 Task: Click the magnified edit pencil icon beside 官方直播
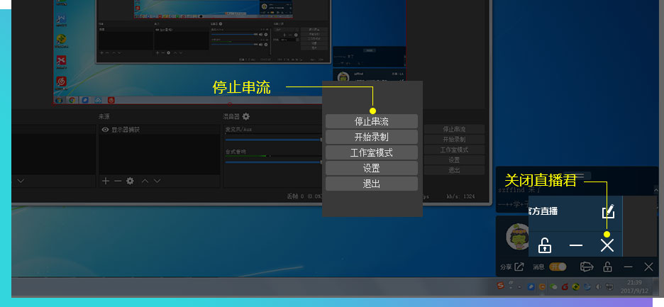(x=608, y=211)
